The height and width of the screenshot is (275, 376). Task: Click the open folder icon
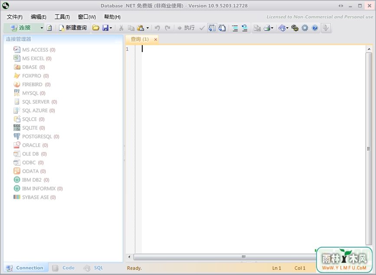(96, 28)
